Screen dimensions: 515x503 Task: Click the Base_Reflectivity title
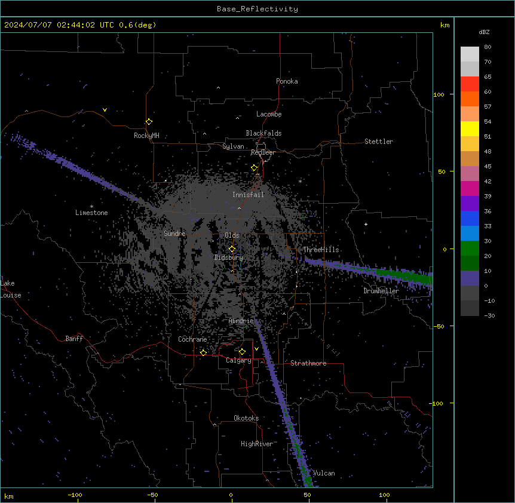pyautogui.click(x=257, y=9)
